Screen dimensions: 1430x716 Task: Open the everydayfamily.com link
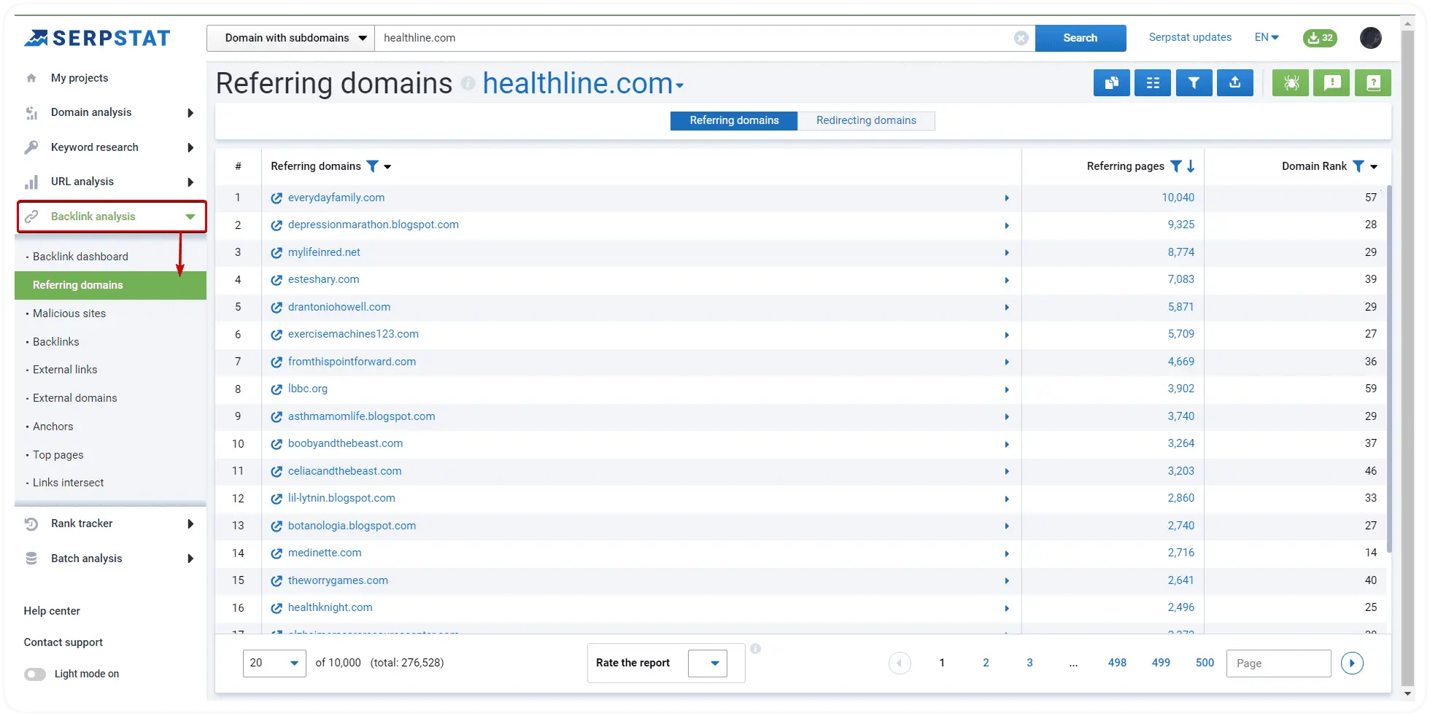(x=336, y=197)
